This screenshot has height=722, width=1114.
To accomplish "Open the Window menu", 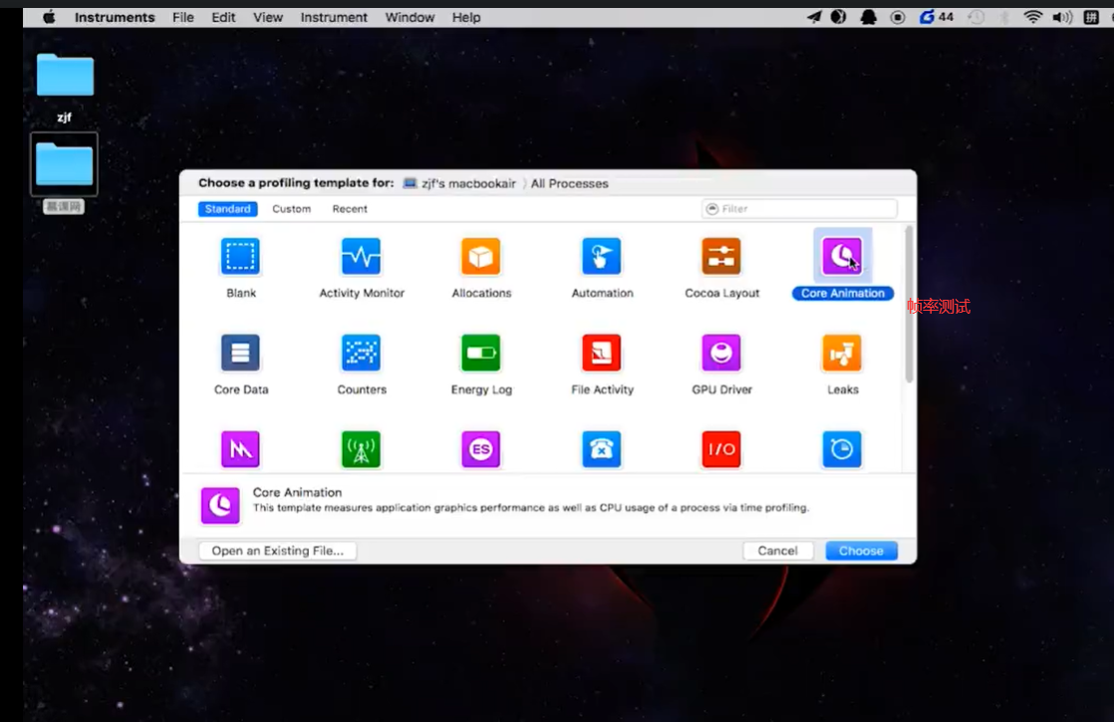I will 410,17.
